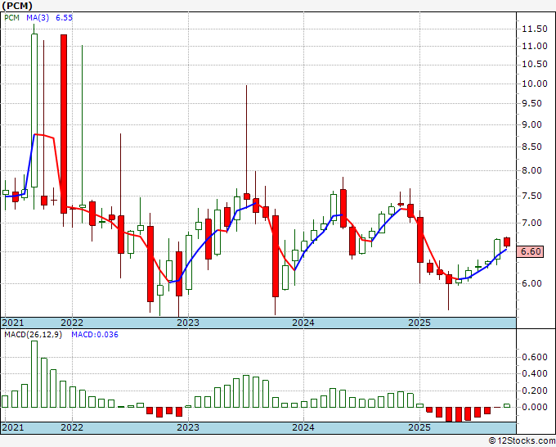
Task: Click the 9.50 price axis label
Action: click(x=532, y=104)
